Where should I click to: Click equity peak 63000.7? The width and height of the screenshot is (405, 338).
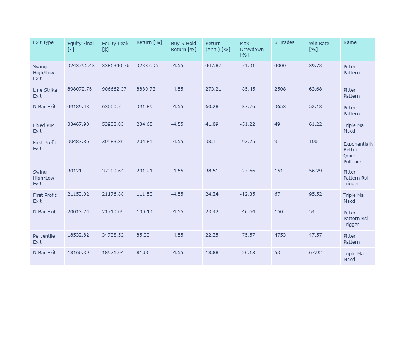click(111, 107)
